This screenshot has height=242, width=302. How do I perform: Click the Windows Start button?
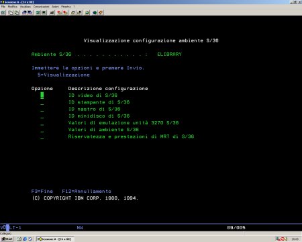pyautogui.click(x=7, y=239)
